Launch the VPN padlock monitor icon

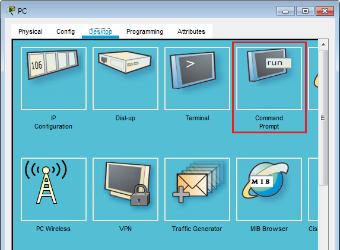125,189
